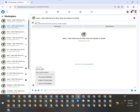Open the account profile picture menu
The image size is (140, 112).
coord(136,12)
